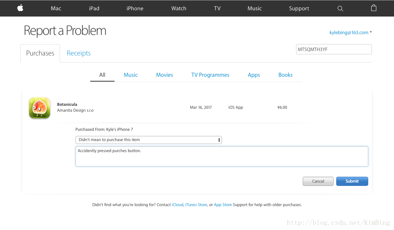Viewport: 394px width, 230px height.
Task: Click the Botanicula title text
Action: pyautogui.click(x=67, y=104)
